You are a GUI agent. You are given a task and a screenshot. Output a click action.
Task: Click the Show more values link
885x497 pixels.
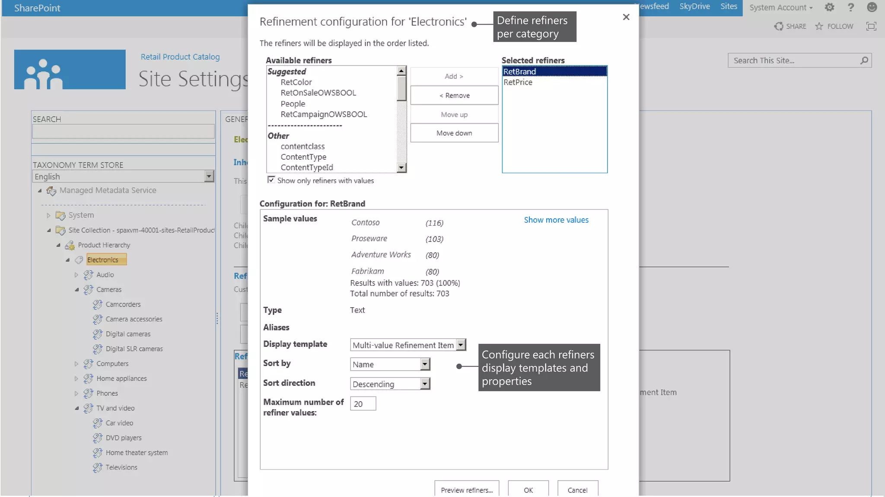556,220
